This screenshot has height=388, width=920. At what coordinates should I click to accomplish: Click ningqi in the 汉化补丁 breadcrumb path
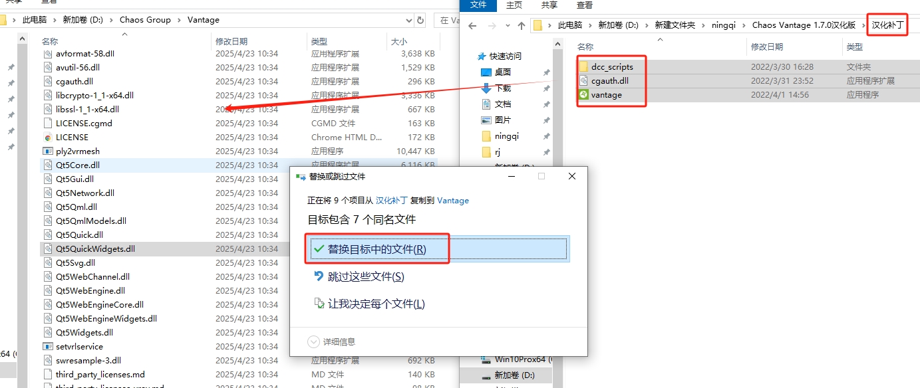724,25
